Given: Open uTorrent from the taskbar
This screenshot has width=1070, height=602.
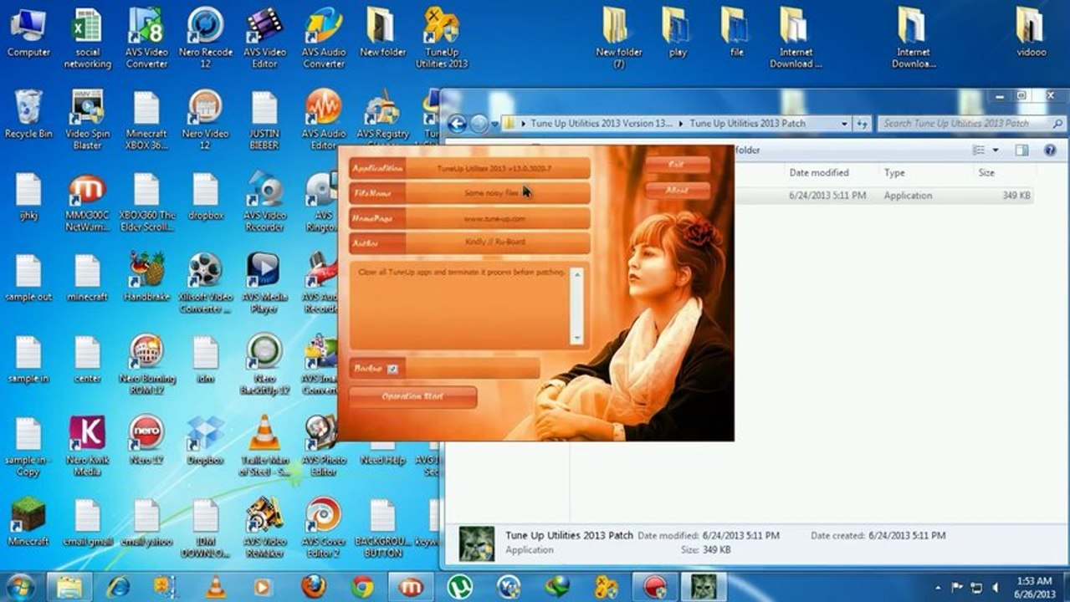Looking at the screenshot, I should point(460,587).
